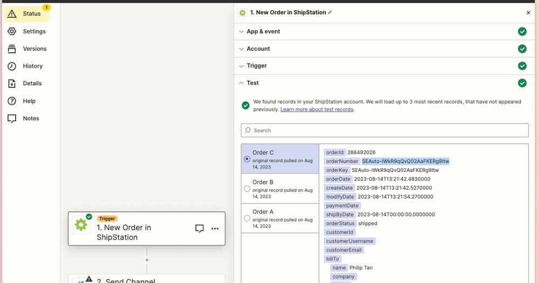Collapse the Test section
This screenshot has height=283, width=539.
point(253,83)
